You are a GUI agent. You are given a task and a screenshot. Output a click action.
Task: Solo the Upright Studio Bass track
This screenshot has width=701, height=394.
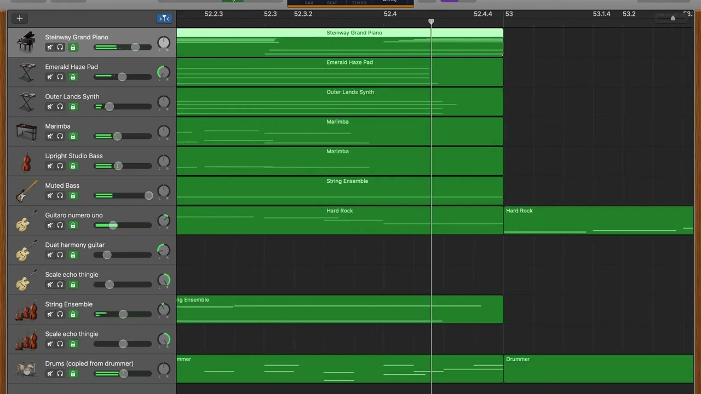60,166
